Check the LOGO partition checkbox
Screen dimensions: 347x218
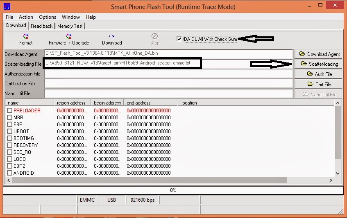[x=9, y=159]
